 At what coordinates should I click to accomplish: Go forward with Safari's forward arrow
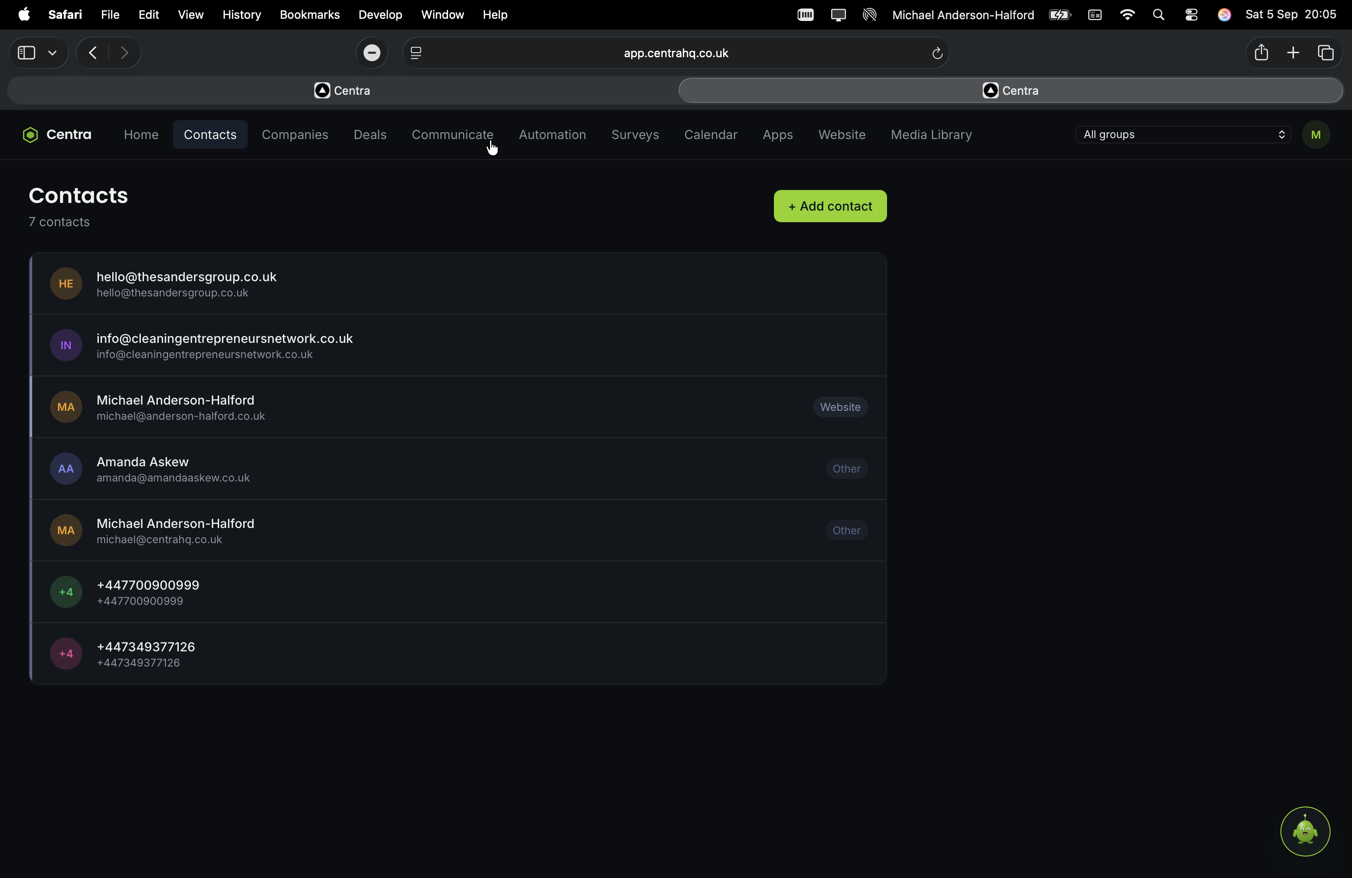click(x=124, y=53)
